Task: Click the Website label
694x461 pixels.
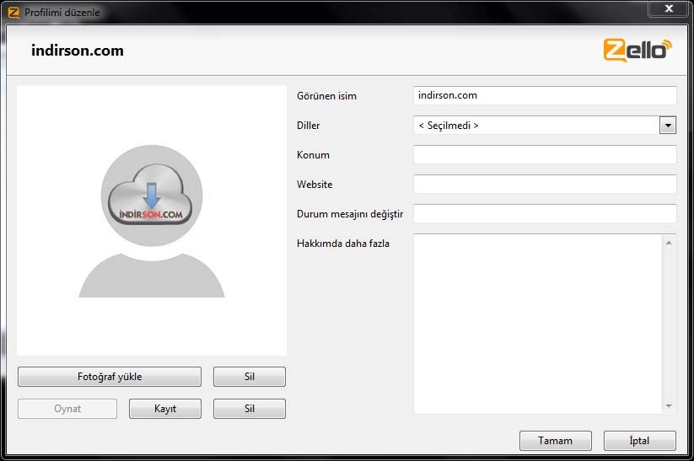Action: point(315,185)
